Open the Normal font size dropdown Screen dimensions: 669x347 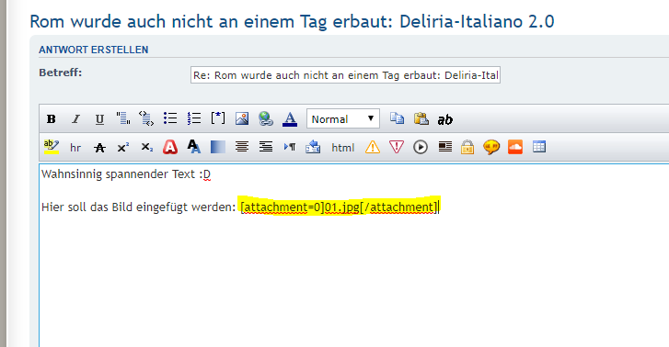342,118
